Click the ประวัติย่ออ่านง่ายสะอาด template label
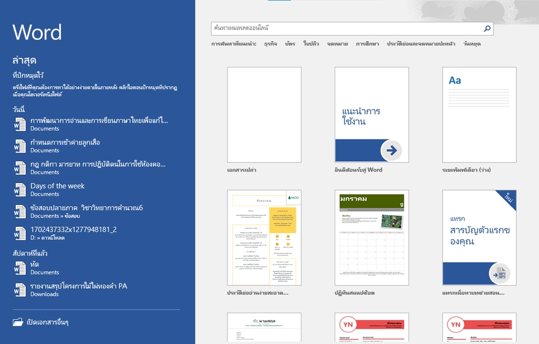Image resolution: width=539 pixels, height=344 pixels. click(x=258, y=293)
